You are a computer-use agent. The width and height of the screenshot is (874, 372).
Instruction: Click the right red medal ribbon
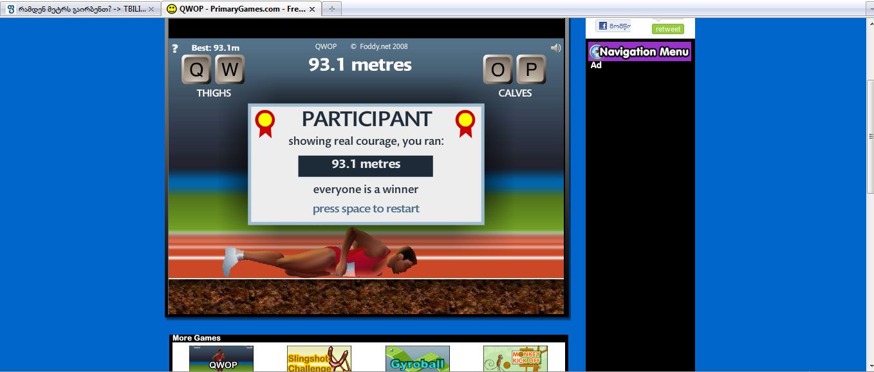tap(465, 124)
